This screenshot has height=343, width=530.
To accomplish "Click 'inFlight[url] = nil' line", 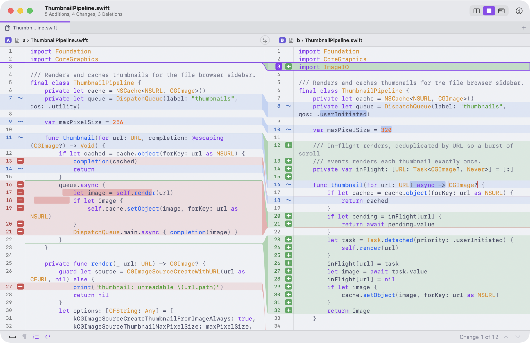I will [361, 279].
